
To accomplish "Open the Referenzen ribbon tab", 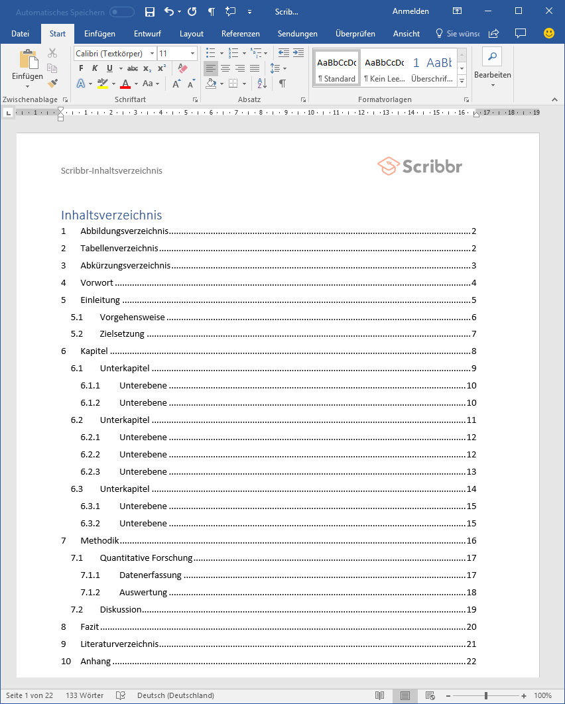I will coord(240,33).
